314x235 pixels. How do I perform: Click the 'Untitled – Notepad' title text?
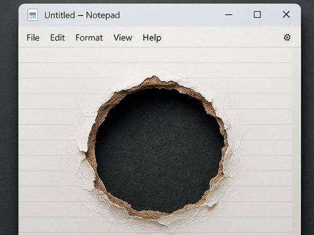tap(82, 15)
